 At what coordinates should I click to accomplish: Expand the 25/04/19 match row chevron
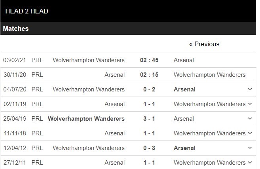coord(250,119)
